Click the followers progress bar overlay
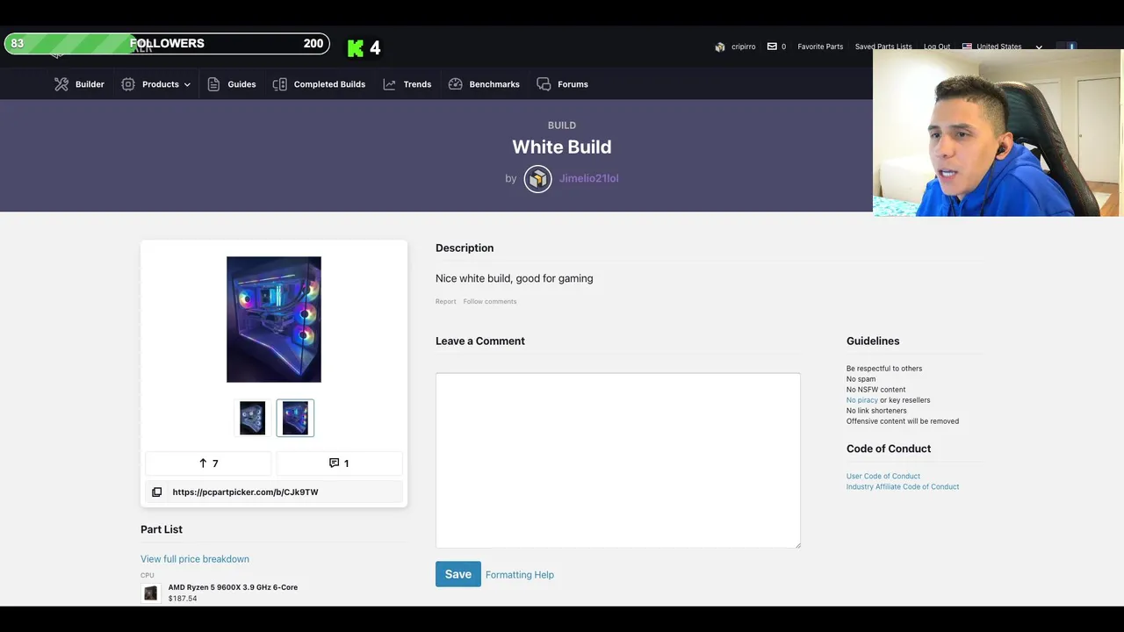1124x632 pixels. (x=167, y=44)
